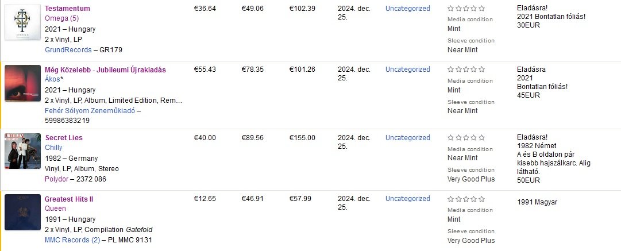This screenshot has width=621, height=251.
Task: Open the Queen Greatest Hits II cover
Action: tap(22, 213)
